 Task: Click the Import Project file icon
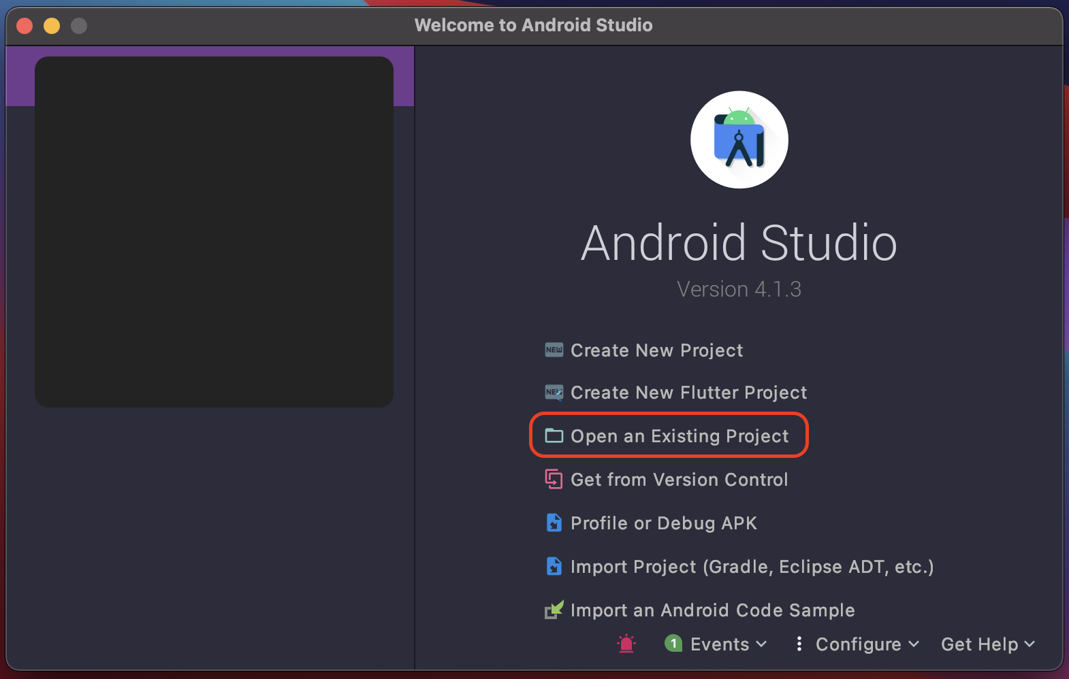tap(554, 566)
